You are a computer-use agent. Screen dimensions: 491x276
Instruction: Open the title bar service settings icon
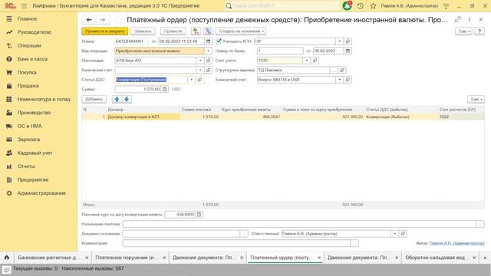447,5
